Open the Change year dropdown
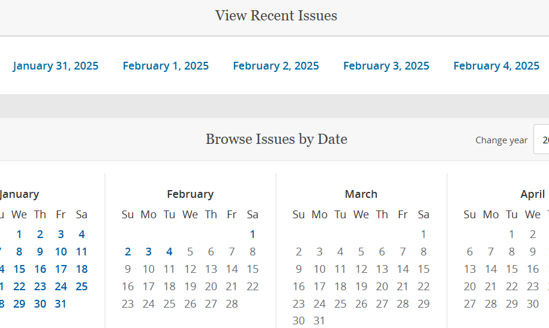 (x=541, y=140)
